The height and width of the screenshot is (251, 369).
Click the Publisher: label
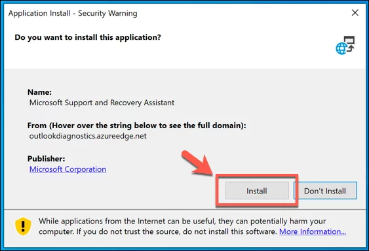(46, 159)
